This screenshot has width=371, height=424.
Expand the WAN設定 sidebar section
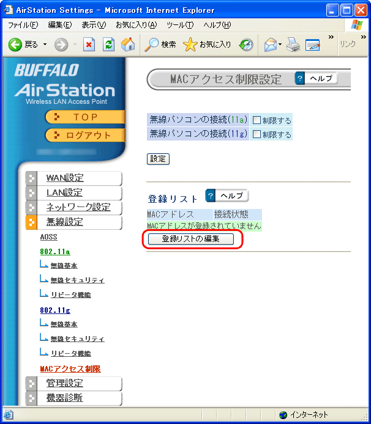click(66, 178)
